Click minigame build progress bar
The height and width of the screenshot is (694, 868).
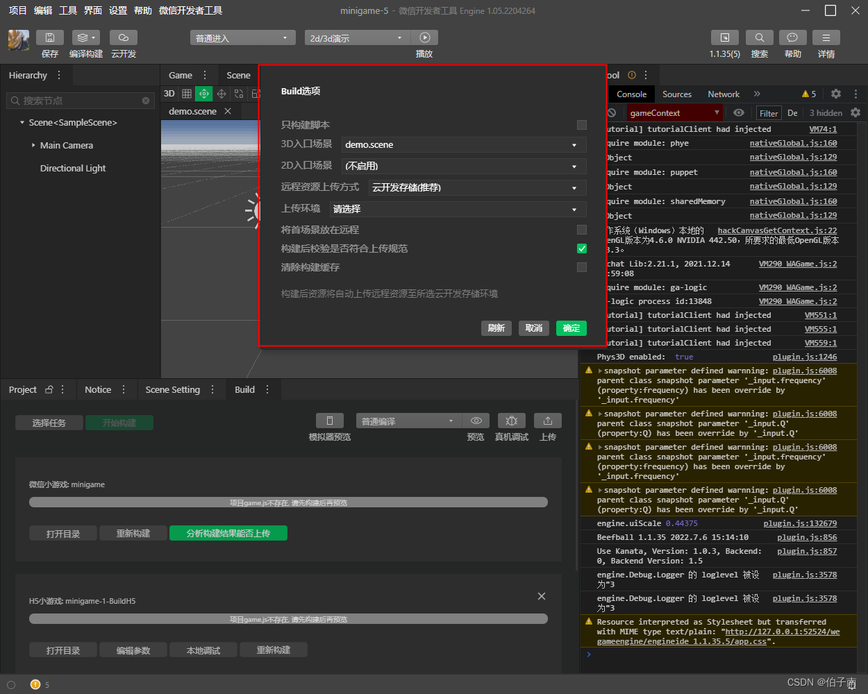288,502
